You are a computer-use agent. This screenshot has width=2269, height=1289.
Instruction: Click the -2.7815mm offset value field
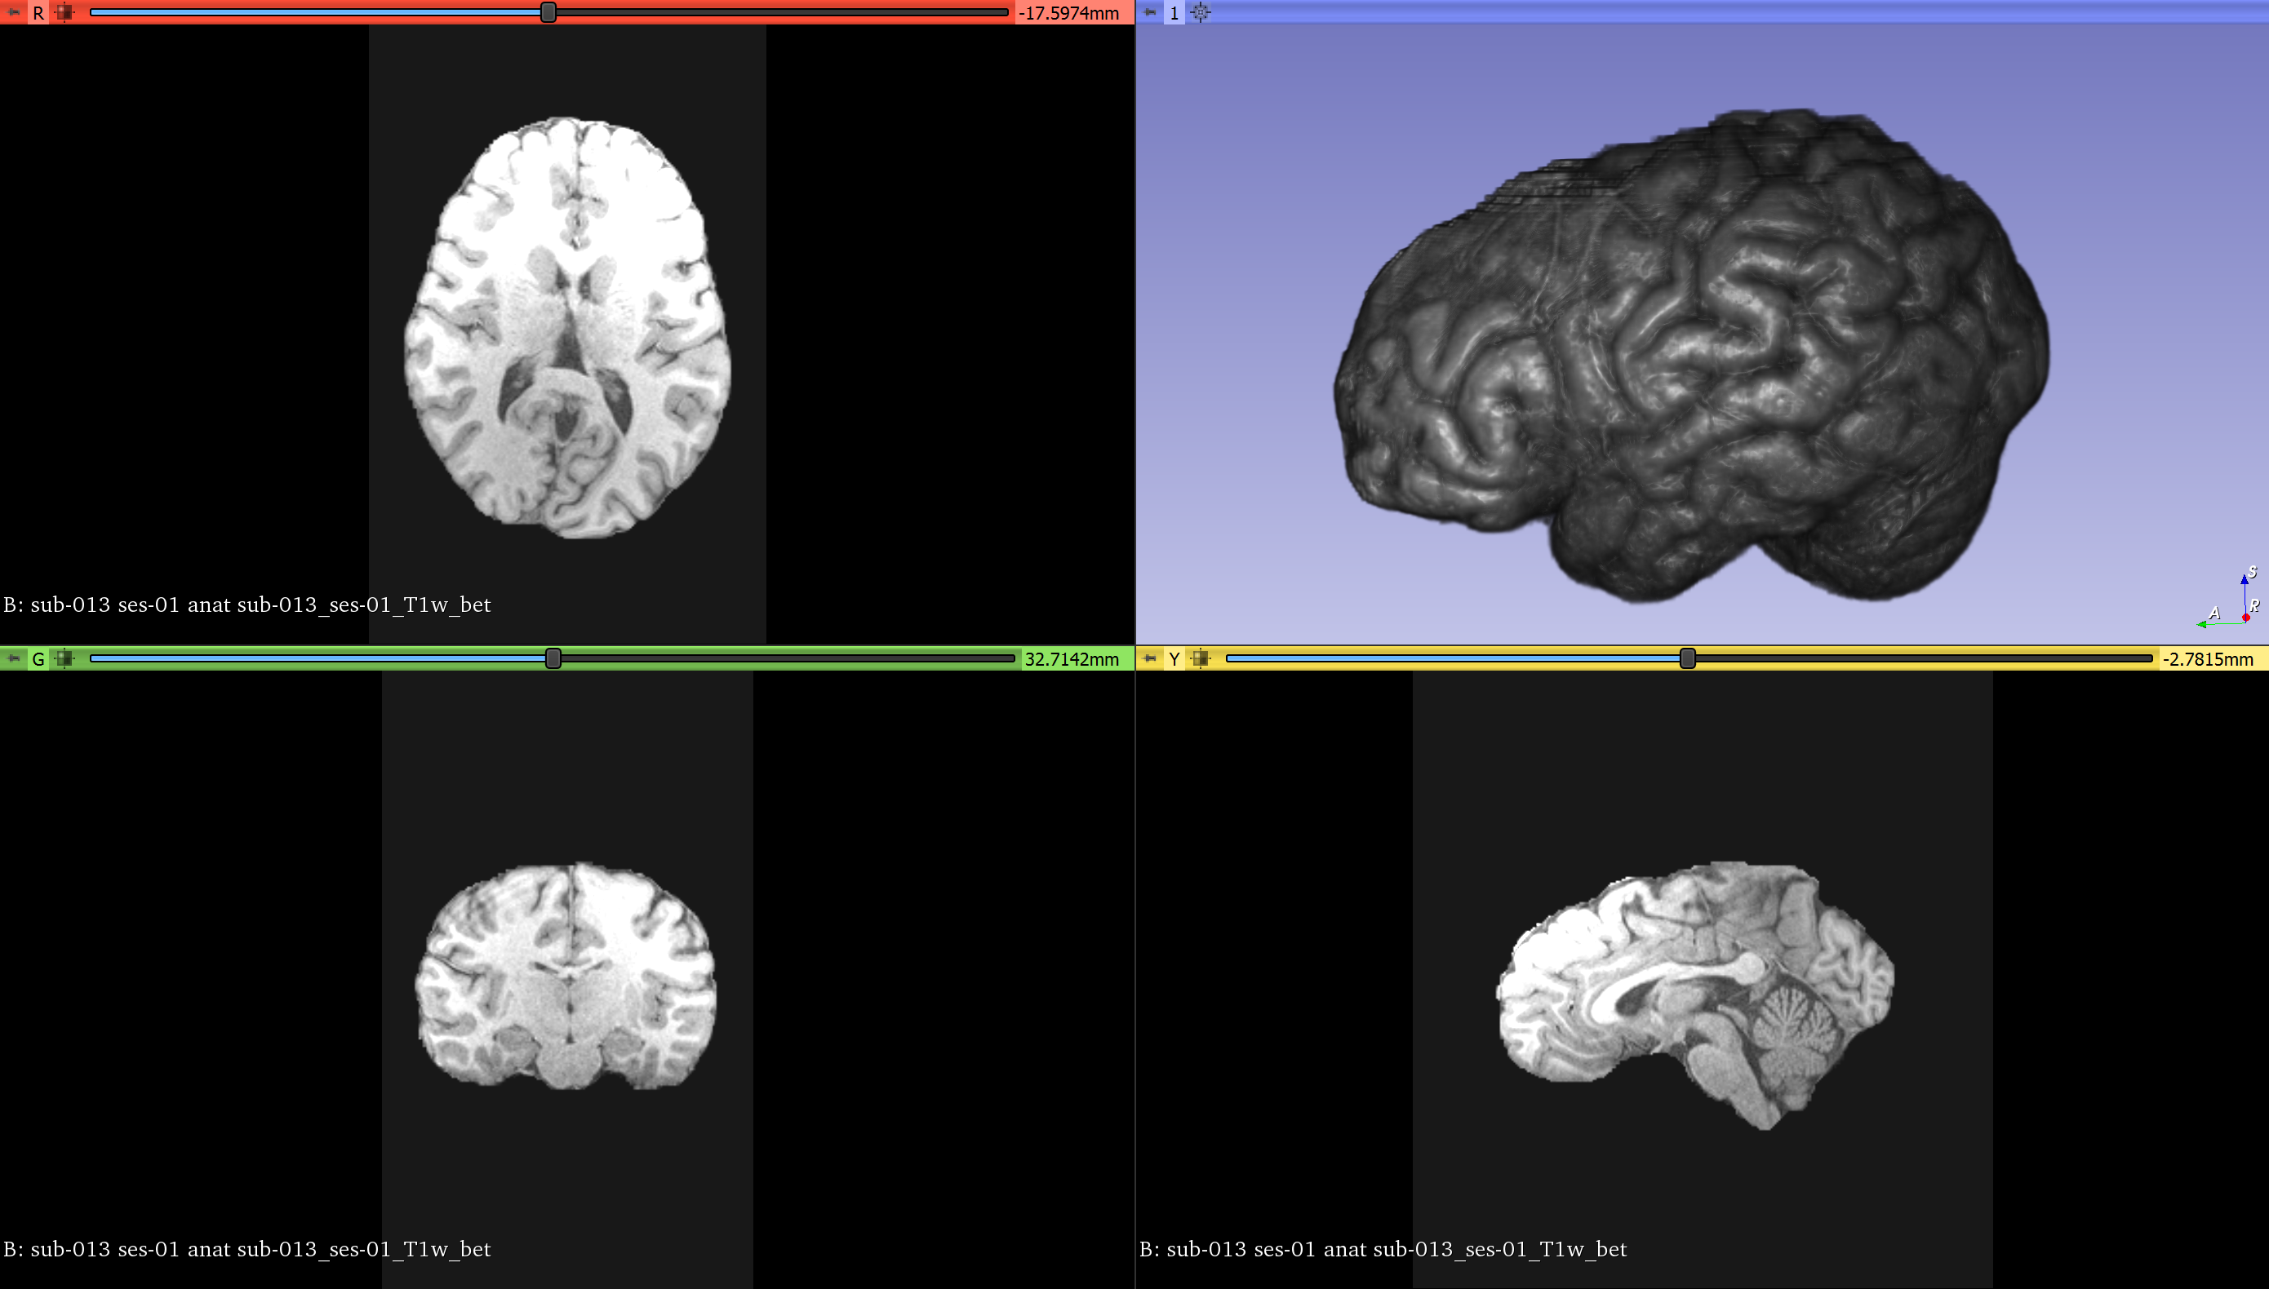(2207, 659)
